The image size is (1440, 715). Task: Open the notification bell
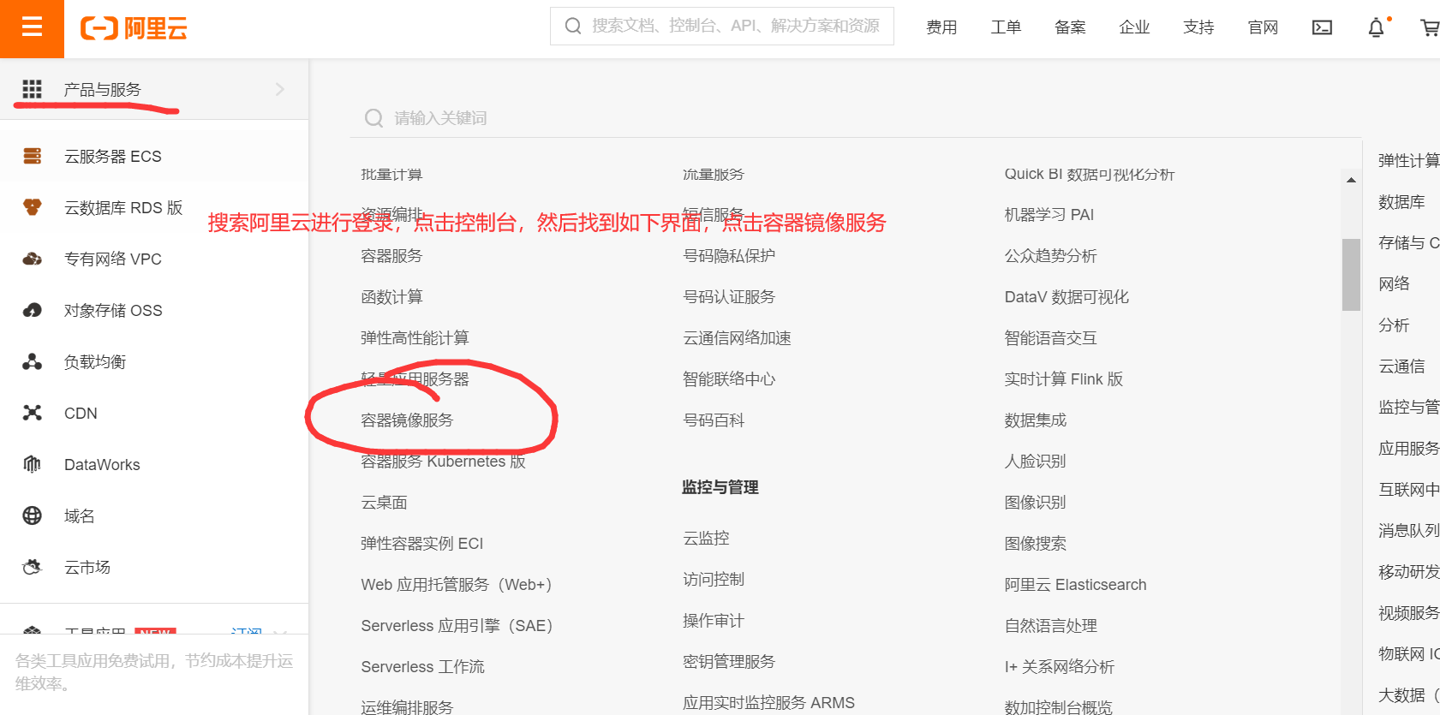(1376, 27)
